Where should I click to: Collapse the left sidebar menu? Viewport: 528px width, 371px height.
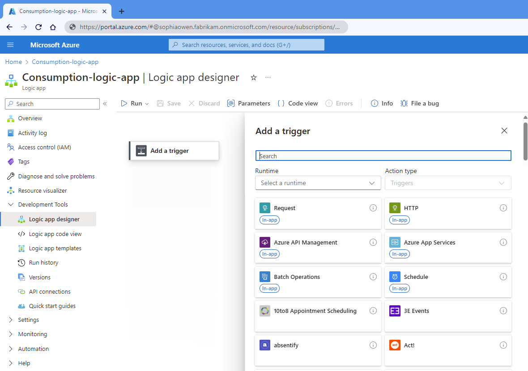(x=105, y=104)
